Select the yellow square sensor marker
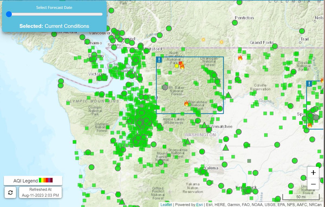Viewport: 325px width, 207px height. pos(177,66)
